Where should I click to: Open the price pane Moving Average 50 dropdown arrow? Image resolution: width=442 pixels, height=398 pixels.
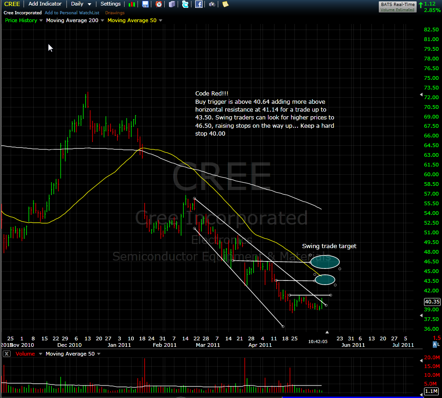(x=161, y=20)
